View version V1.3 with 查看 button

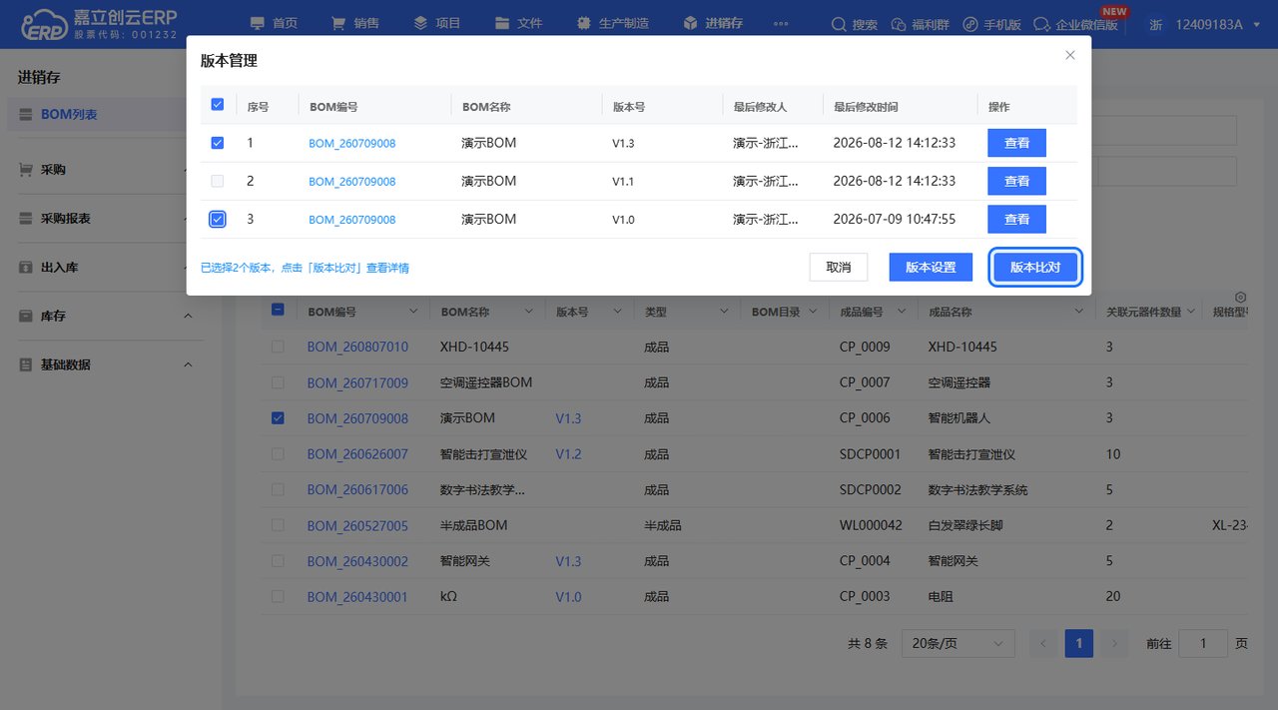pyautogui.click(x=1016, y=143)
